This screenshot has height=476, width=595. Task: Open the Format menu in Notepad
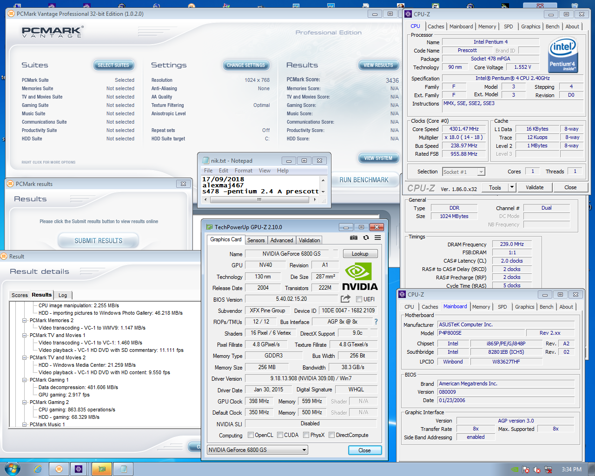coord(243,171)
